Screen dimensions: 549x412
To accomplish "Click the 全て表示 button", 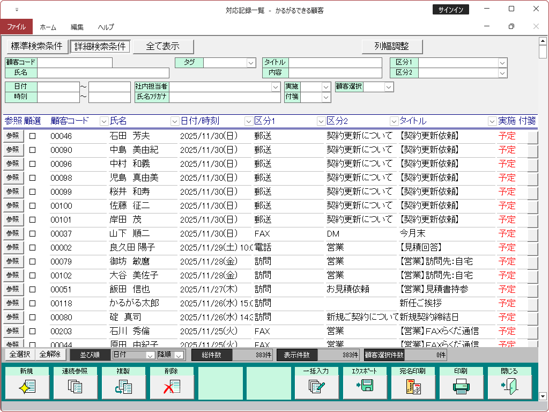I will tap(163, 47).
